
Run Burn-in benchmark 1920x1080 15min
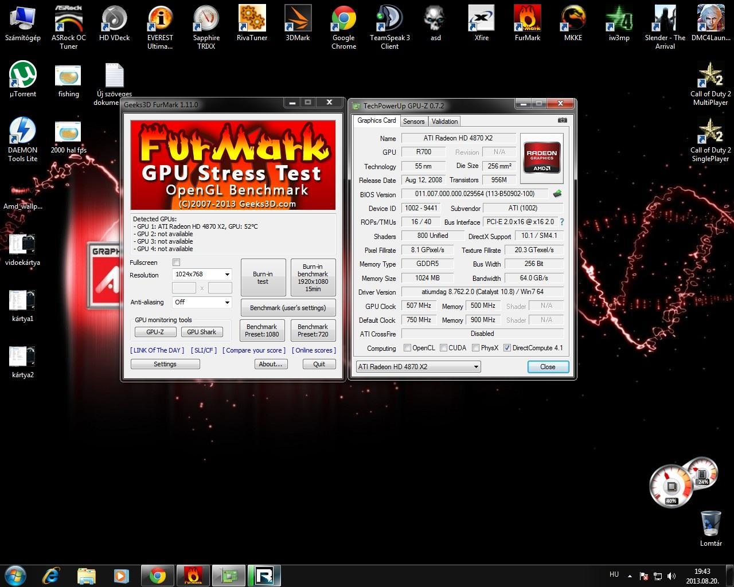point(313,277)
